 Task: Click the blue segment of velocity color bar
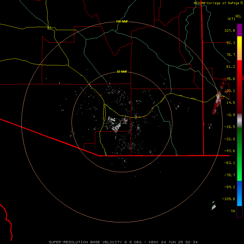click(x=239, y=193)
